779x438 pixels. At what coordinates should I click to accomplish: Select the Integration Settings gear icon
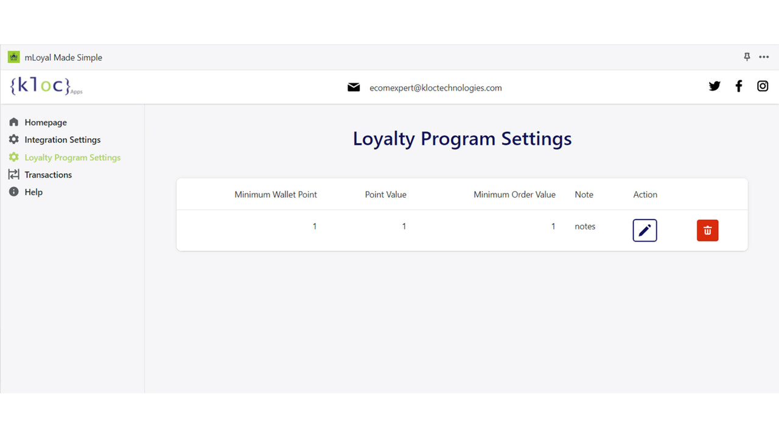(13, 139)
